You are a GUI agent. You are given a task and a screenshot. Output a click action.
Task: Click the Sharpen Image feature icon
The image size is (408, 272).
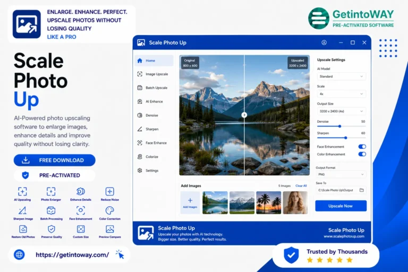point(23,210)
